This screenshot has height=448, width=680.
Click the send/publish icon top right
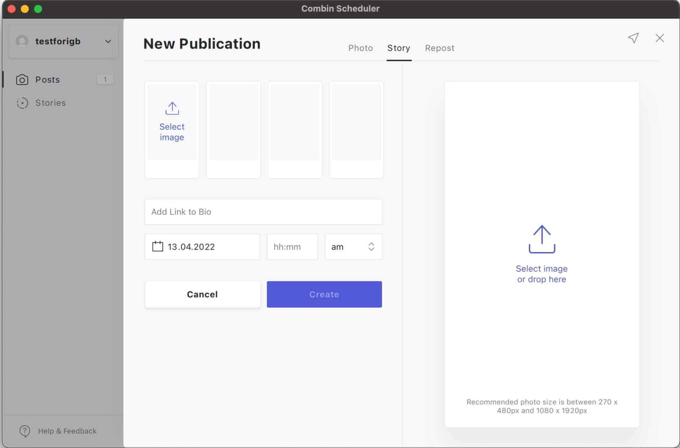633,37
